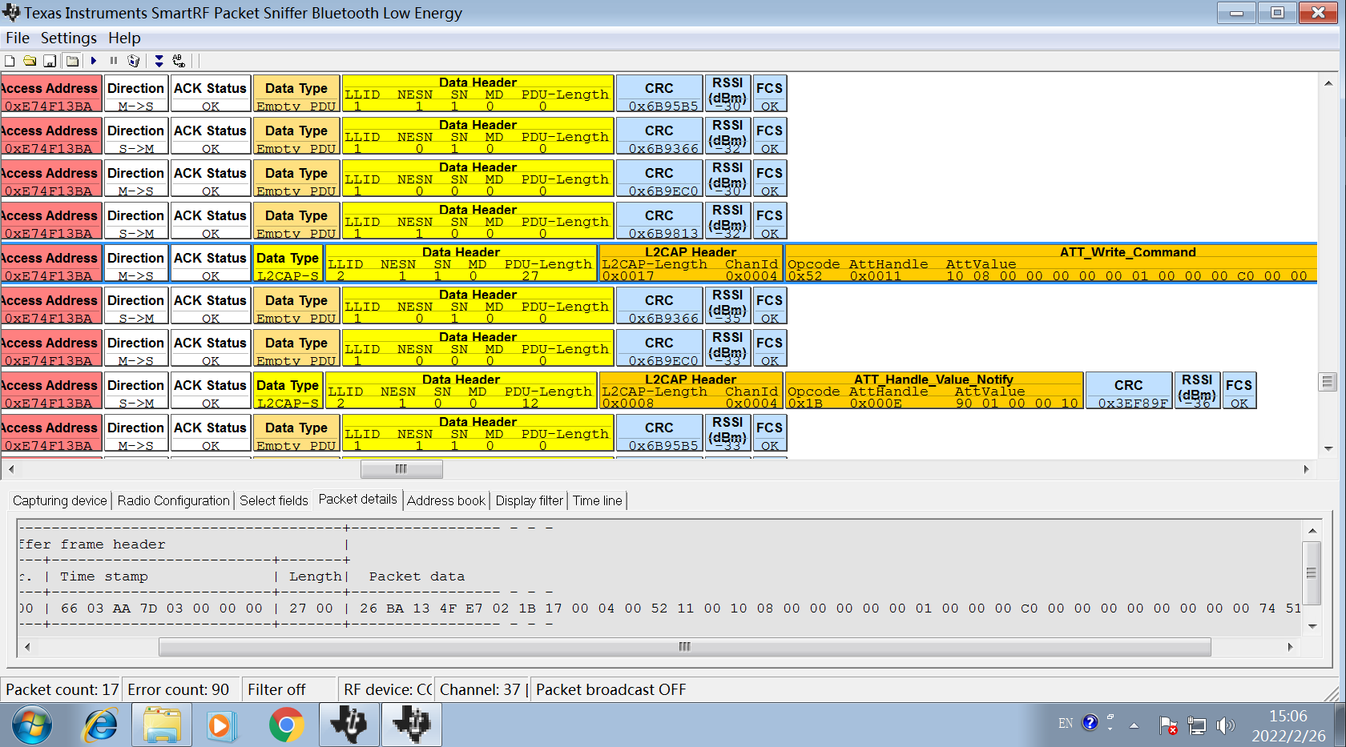The image size is (1346, 747).
Task: Select the ATT_Write_Command packet field
Action: pyautogui.click(x=1051, y=263)
